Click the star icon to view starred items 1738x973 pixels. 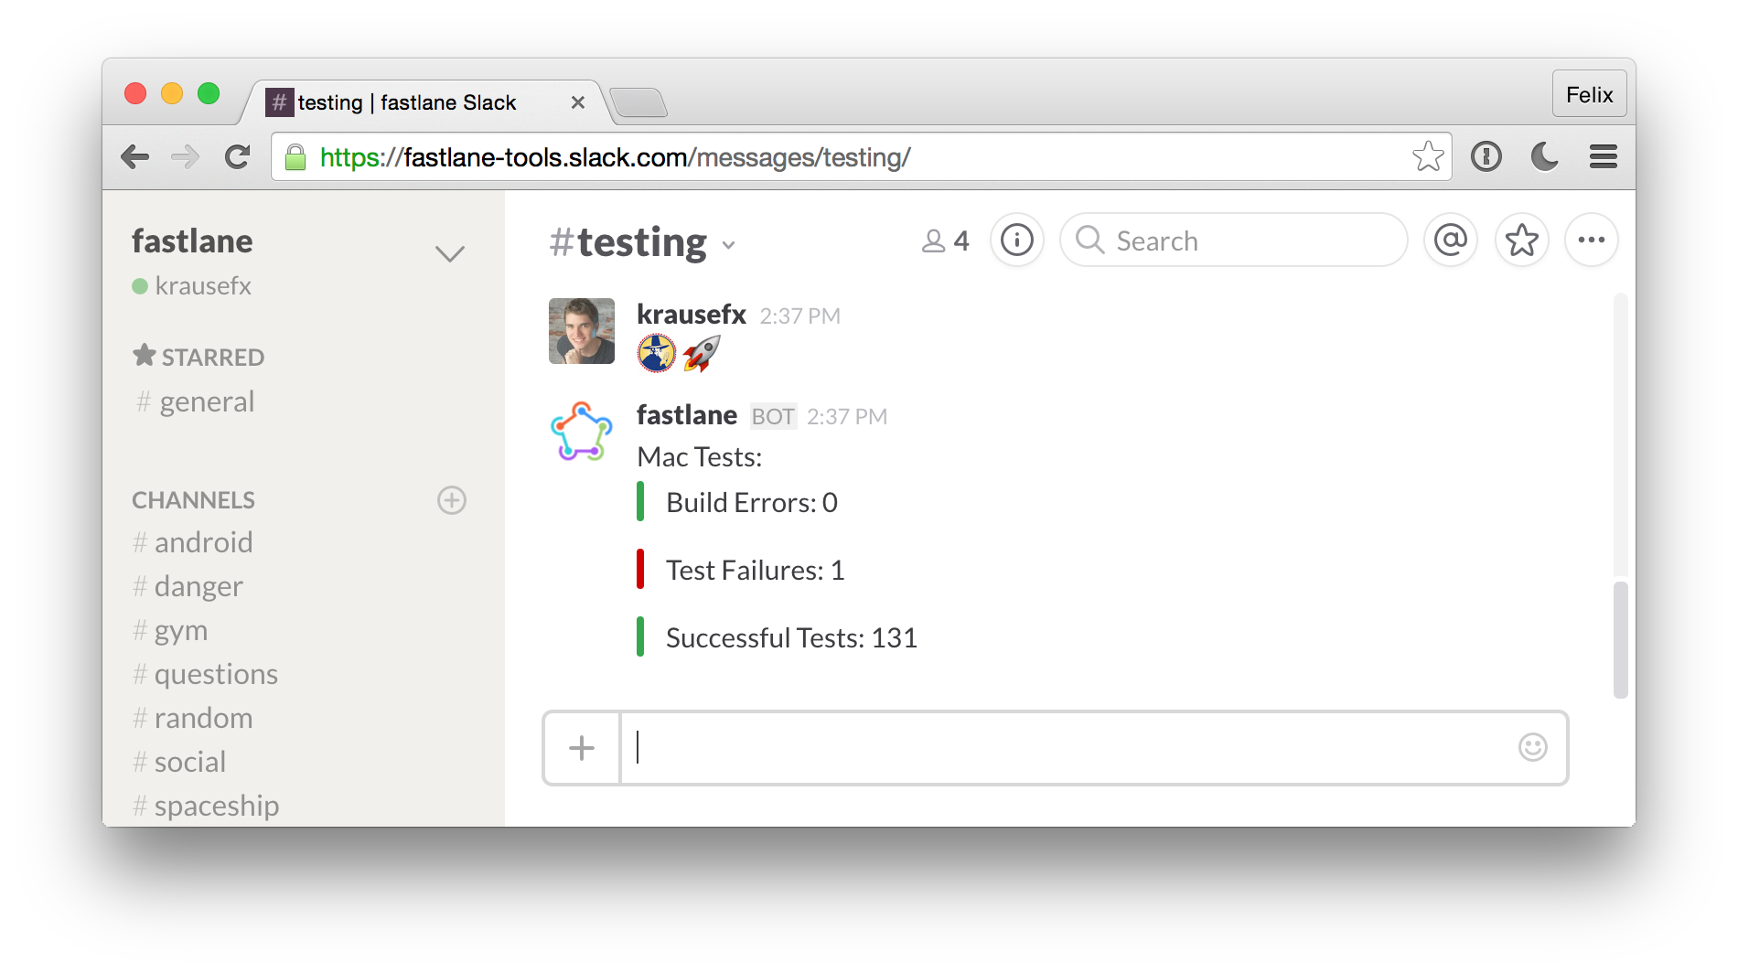tap(1521, 240)
